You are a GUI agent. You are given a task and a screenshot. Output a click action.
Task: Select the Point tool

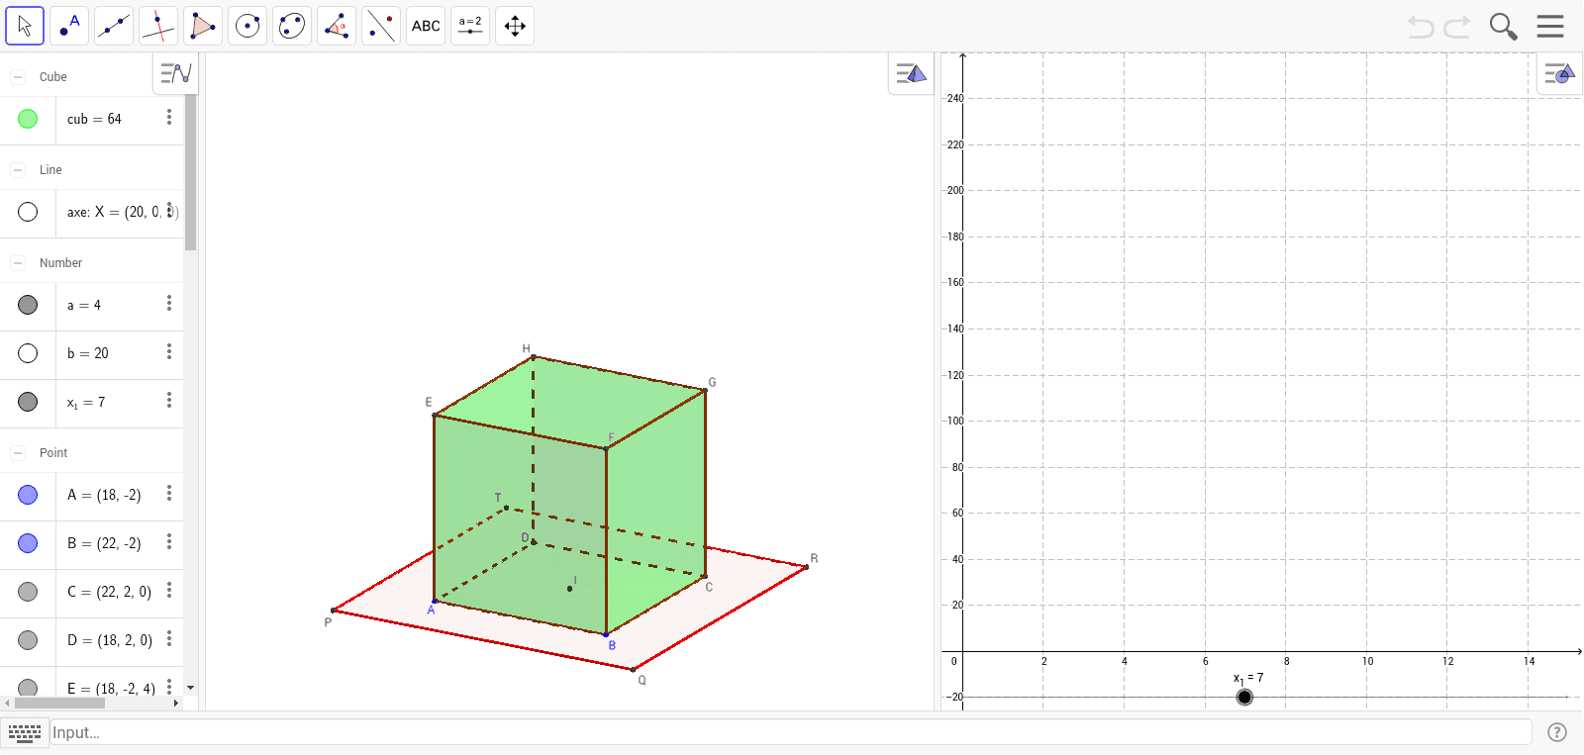(x=69, y=26)
